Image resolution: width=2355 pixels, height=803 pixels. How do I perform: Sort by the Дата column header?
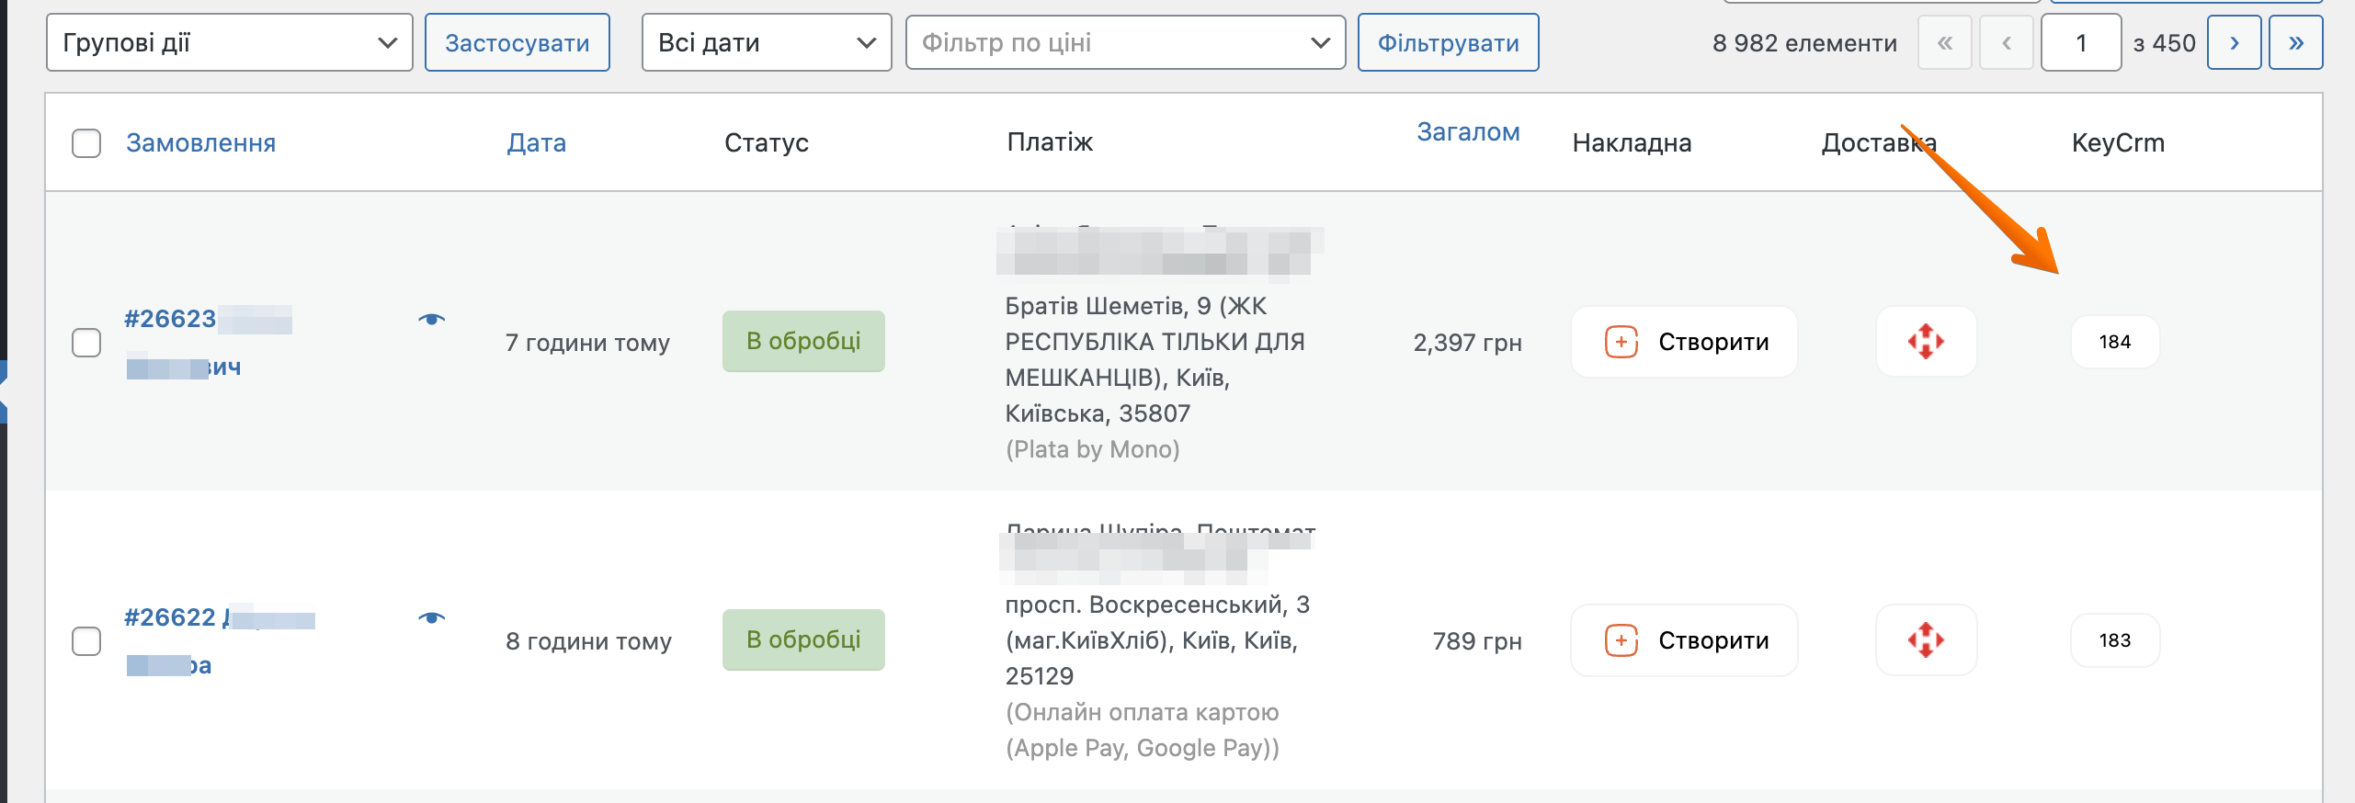536,143
